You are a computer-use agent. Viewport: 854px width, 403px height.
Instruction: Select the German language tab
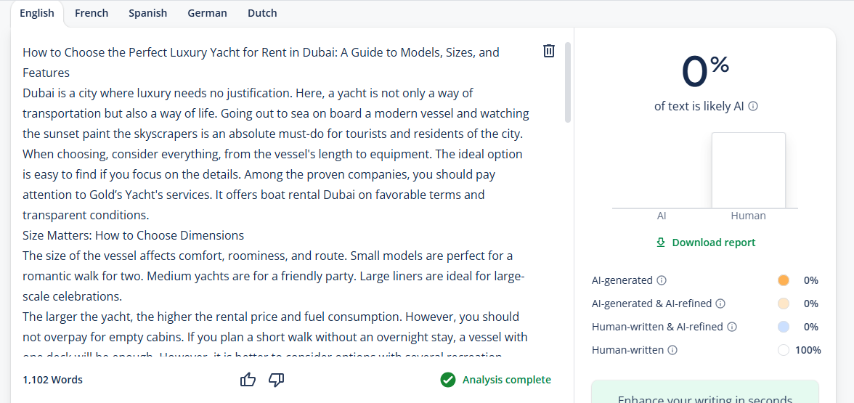(x=207, y=13)
